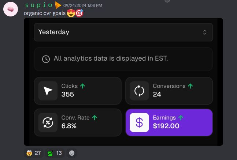237x160 pixels.
Task: Select the Conv. Rate 6.8% card
Action: tap(78, 122)
